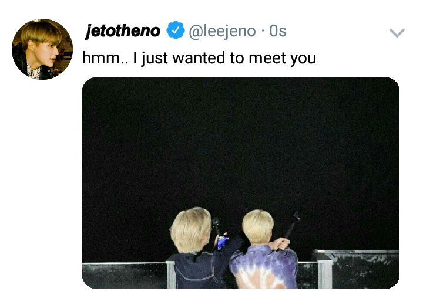Click the word 'hmm..' in the tweet
Image resolution: width=423 pixels, height=295 pixels.
point(106,57)
